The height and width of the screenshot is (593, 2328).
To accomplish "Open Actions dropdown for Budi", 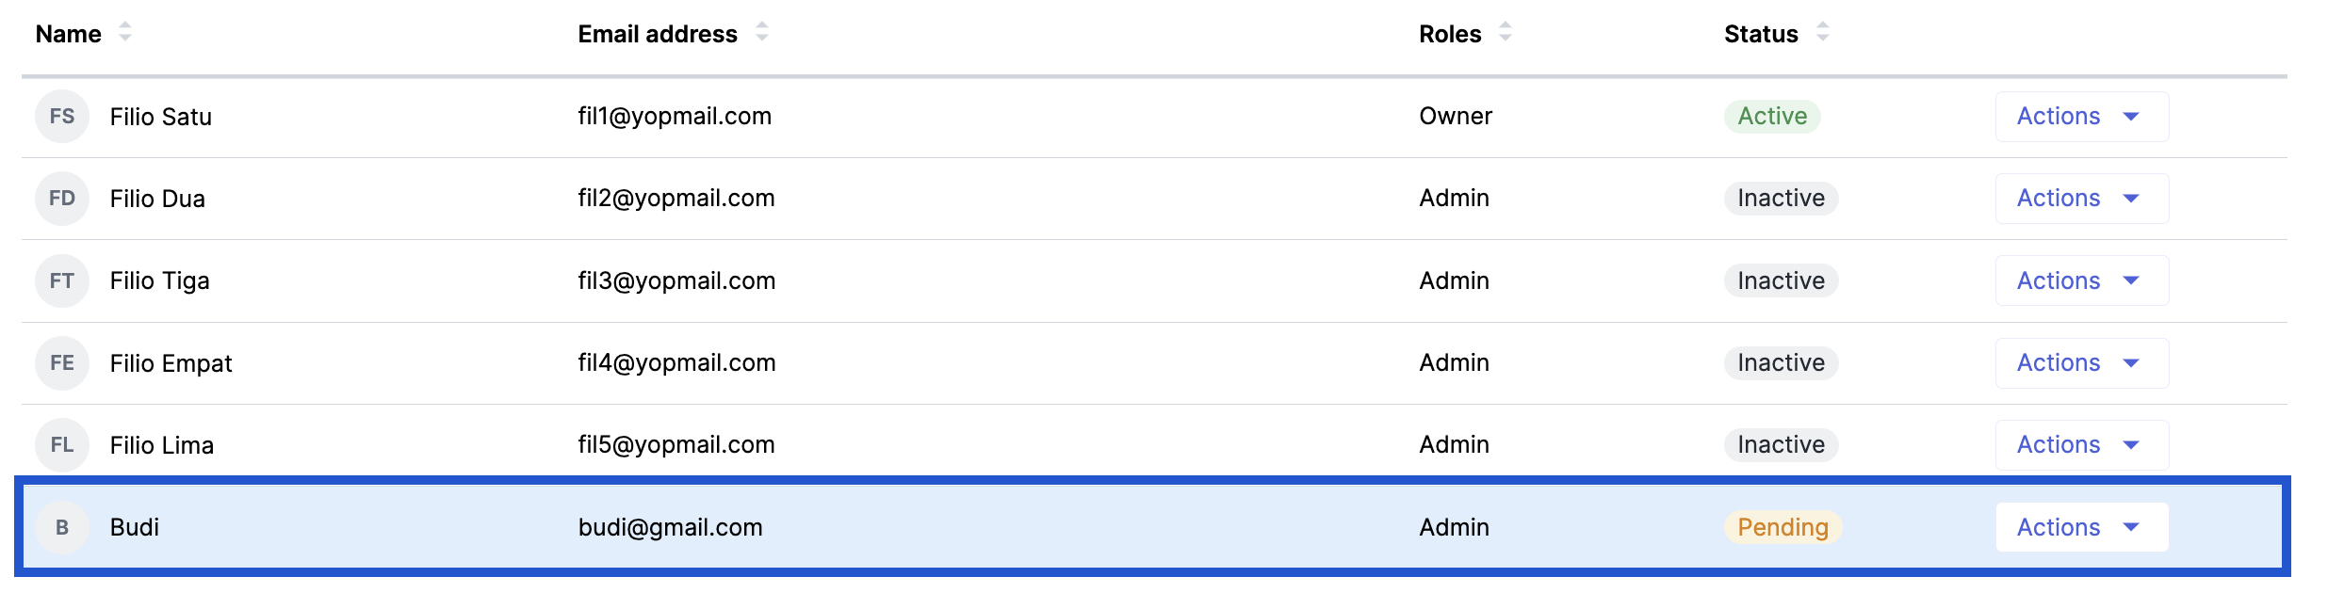I will [2081, 527].
